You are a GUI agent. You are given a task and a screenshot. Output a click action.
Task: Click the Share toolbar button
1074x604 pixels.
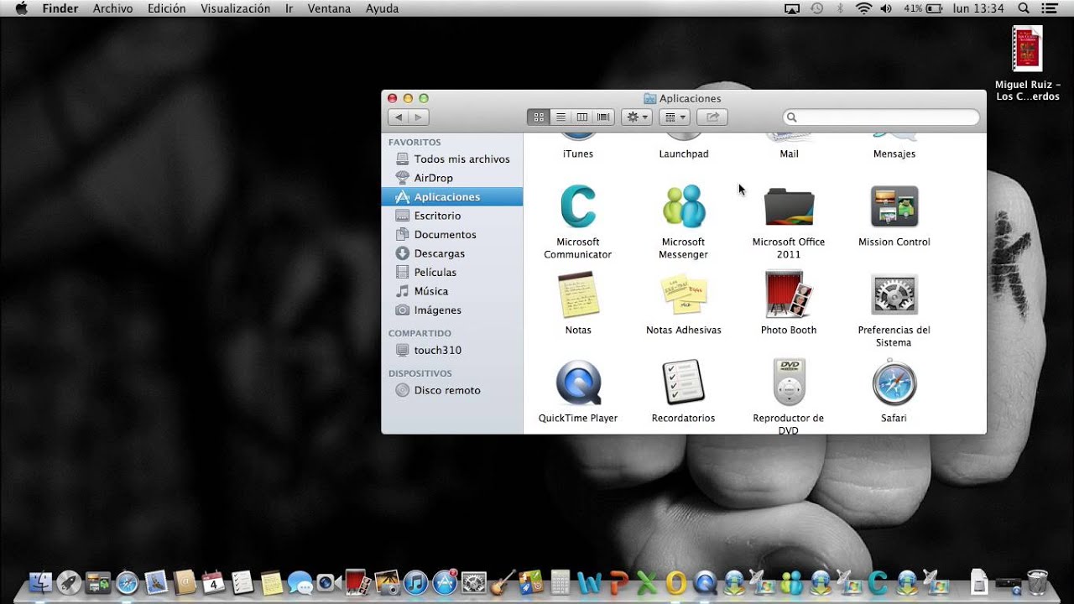click(712, 117)
